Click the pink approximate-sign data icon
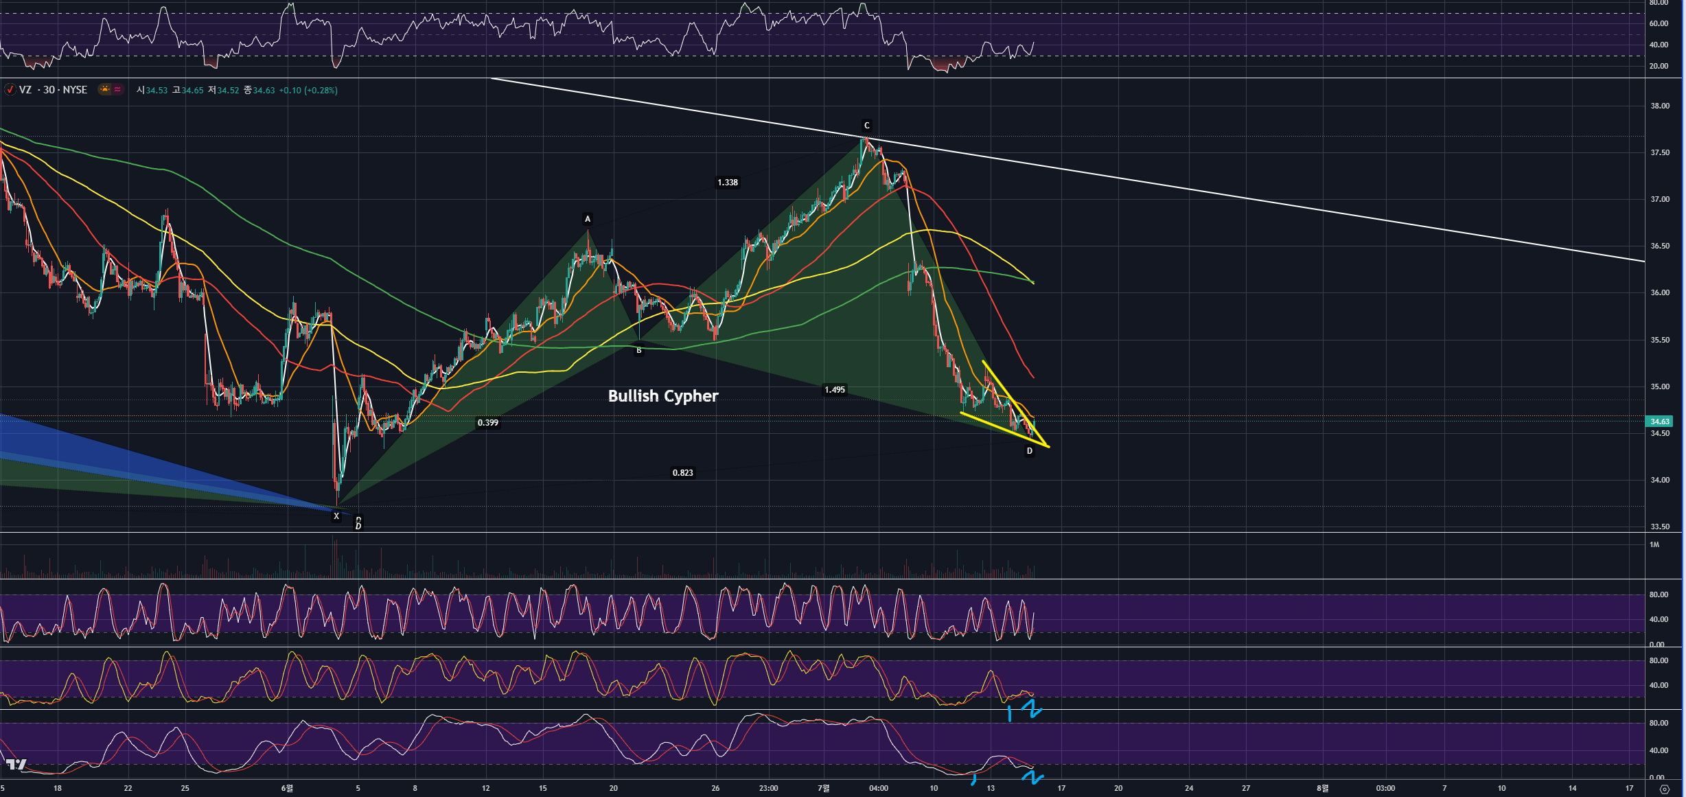This screenshot has height=797, width=1686. point(117,90)
